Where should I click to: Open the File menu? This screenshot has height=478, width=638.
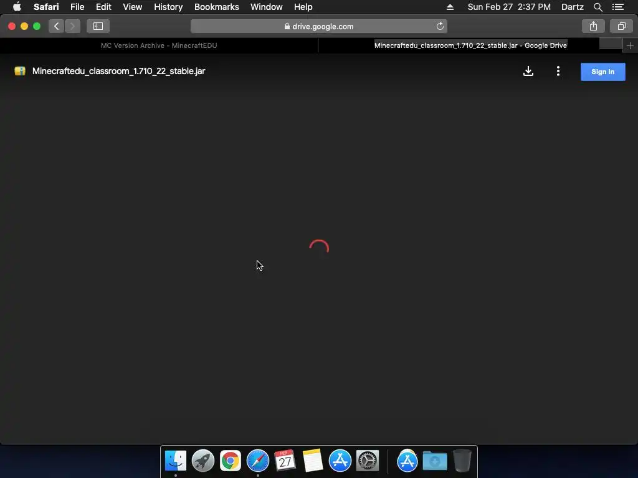coord(77,7)
